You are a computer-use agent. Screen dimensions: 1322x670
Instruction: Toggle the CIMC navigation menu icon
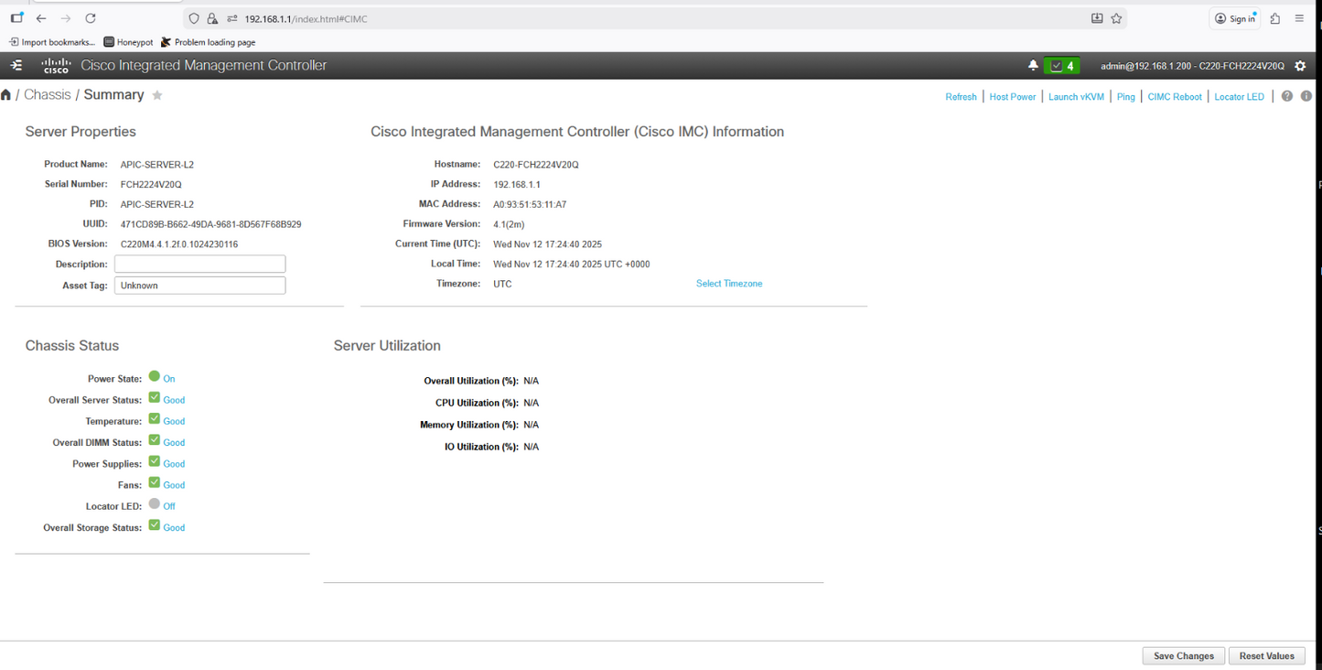(16, 65)
